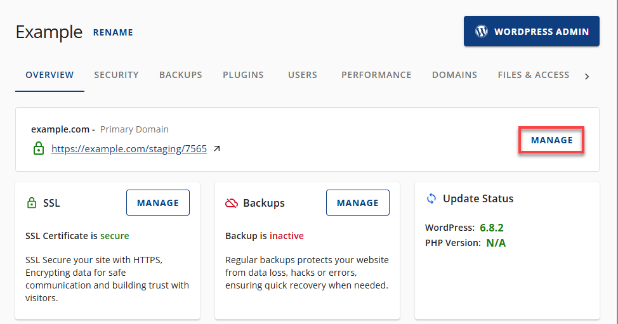618x324 pixels.
Task: Switch to the Domains tab
Action: coord(454,75)
